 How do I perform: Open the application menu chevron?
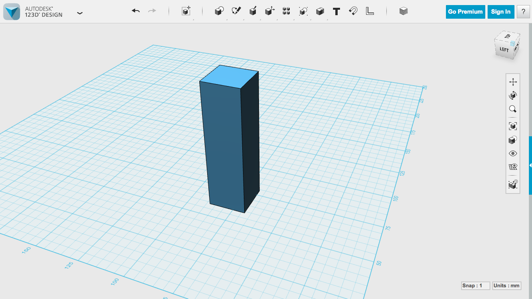(80, 13)
